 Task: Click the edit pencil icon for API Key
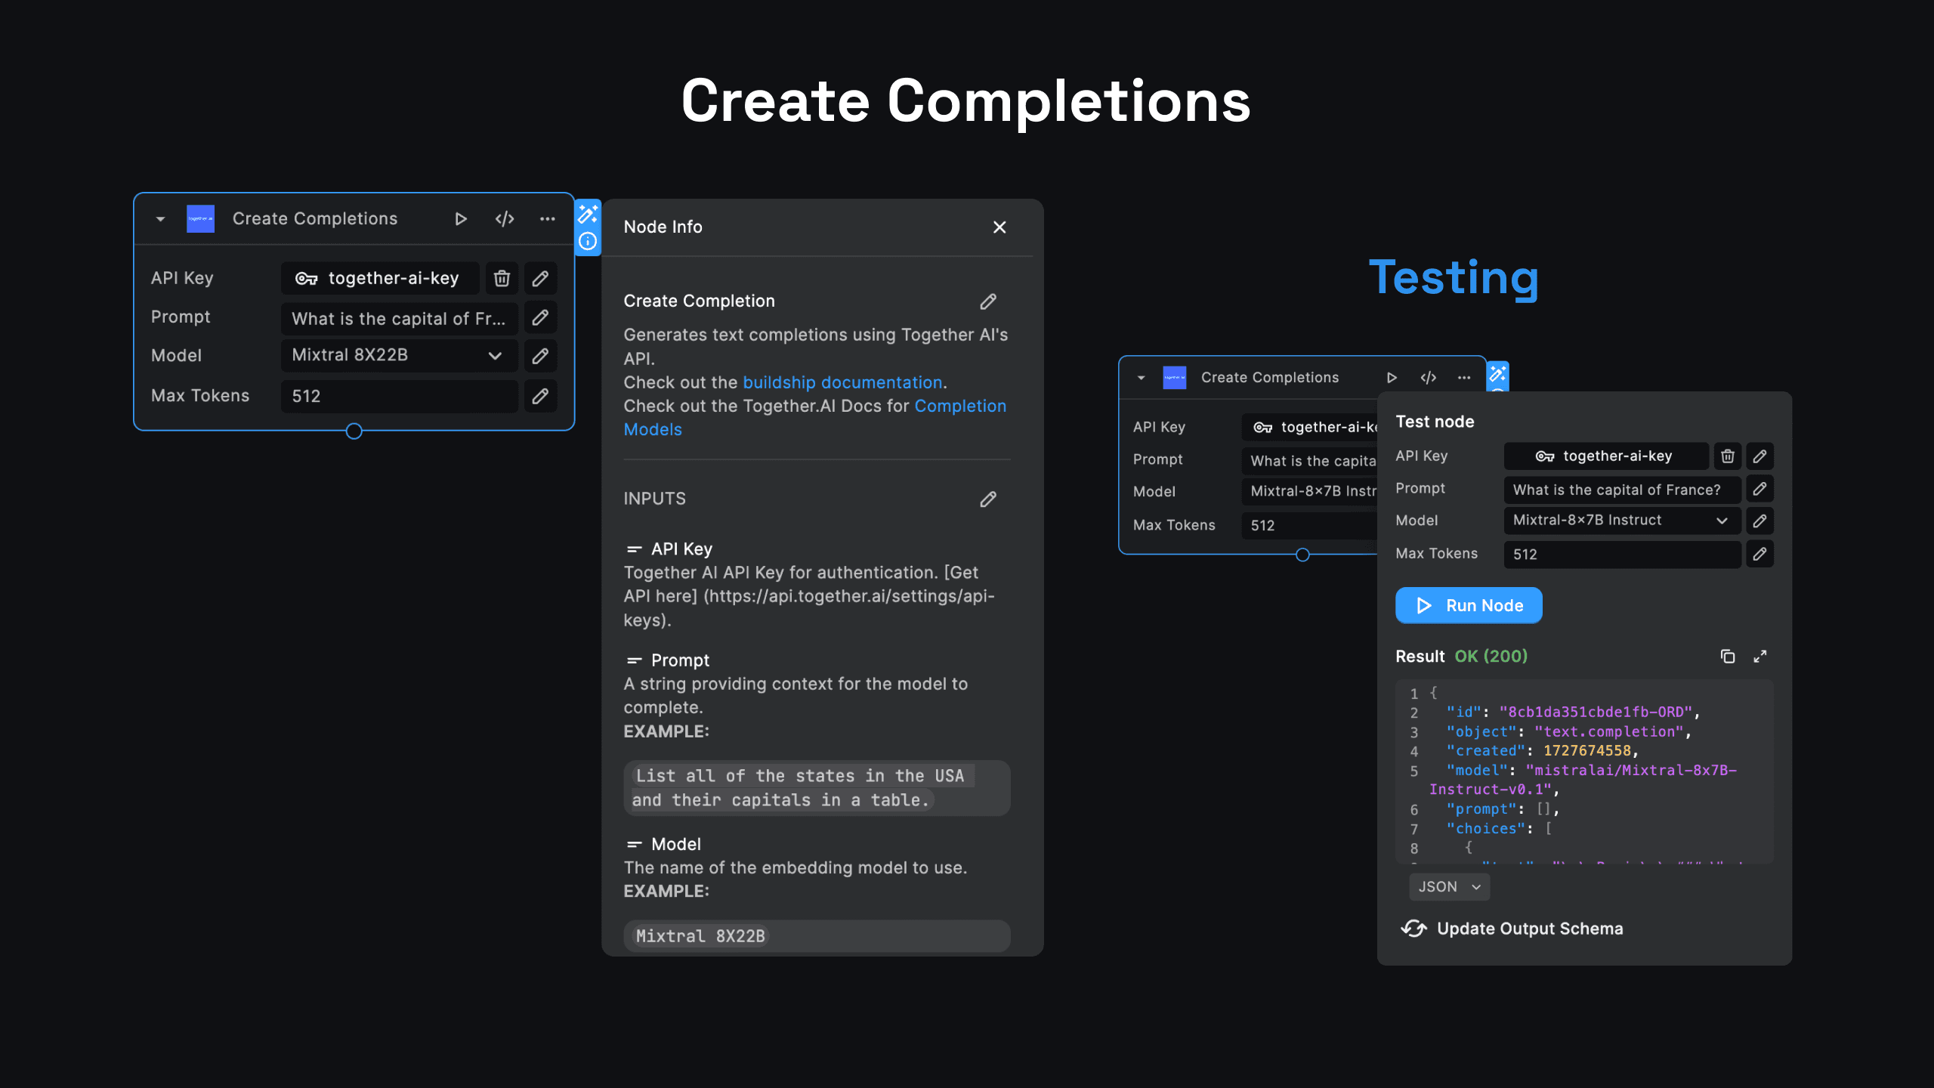pos(541,277)
